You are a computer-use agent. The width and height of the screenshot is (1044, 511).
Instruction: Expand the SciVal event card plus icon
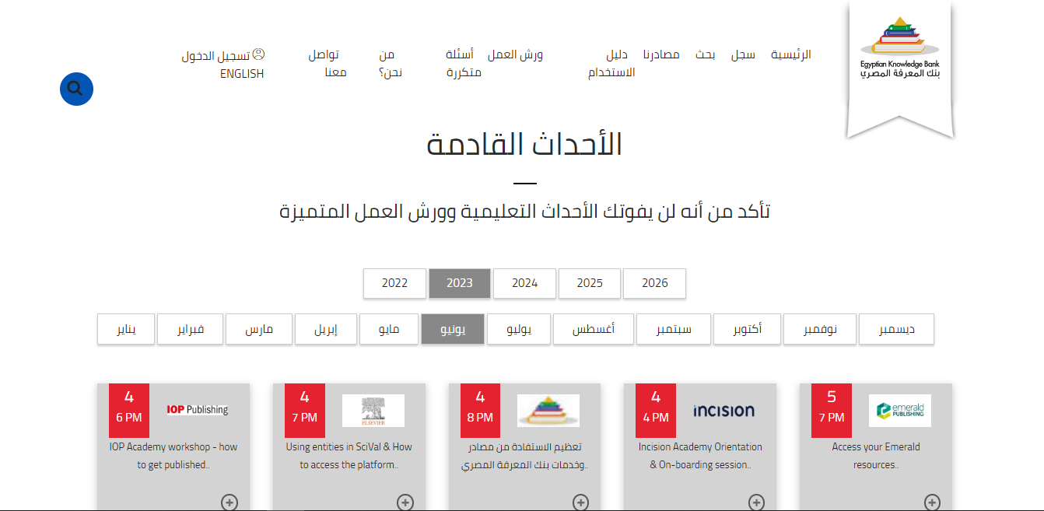pyautogui.click(x=405, y=502)
